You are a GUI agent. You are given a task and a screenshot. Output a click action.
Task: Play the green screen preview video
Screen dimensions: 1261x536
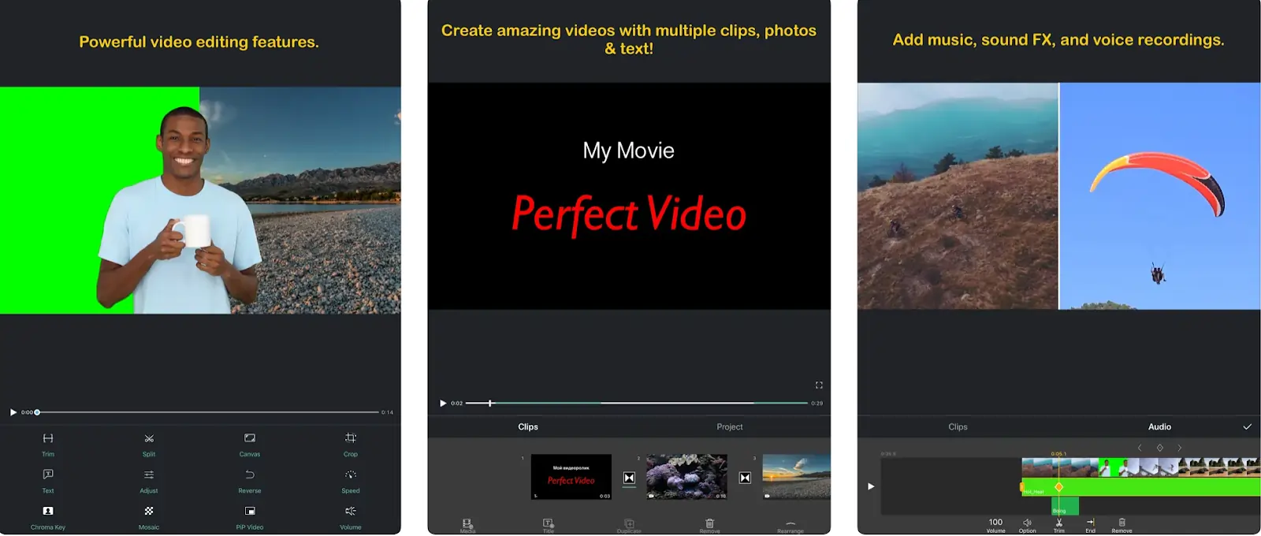point(13,412)
